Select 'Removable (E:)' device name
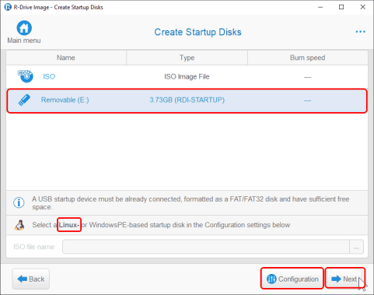This screenshot has height=295, width=374. 65,100
